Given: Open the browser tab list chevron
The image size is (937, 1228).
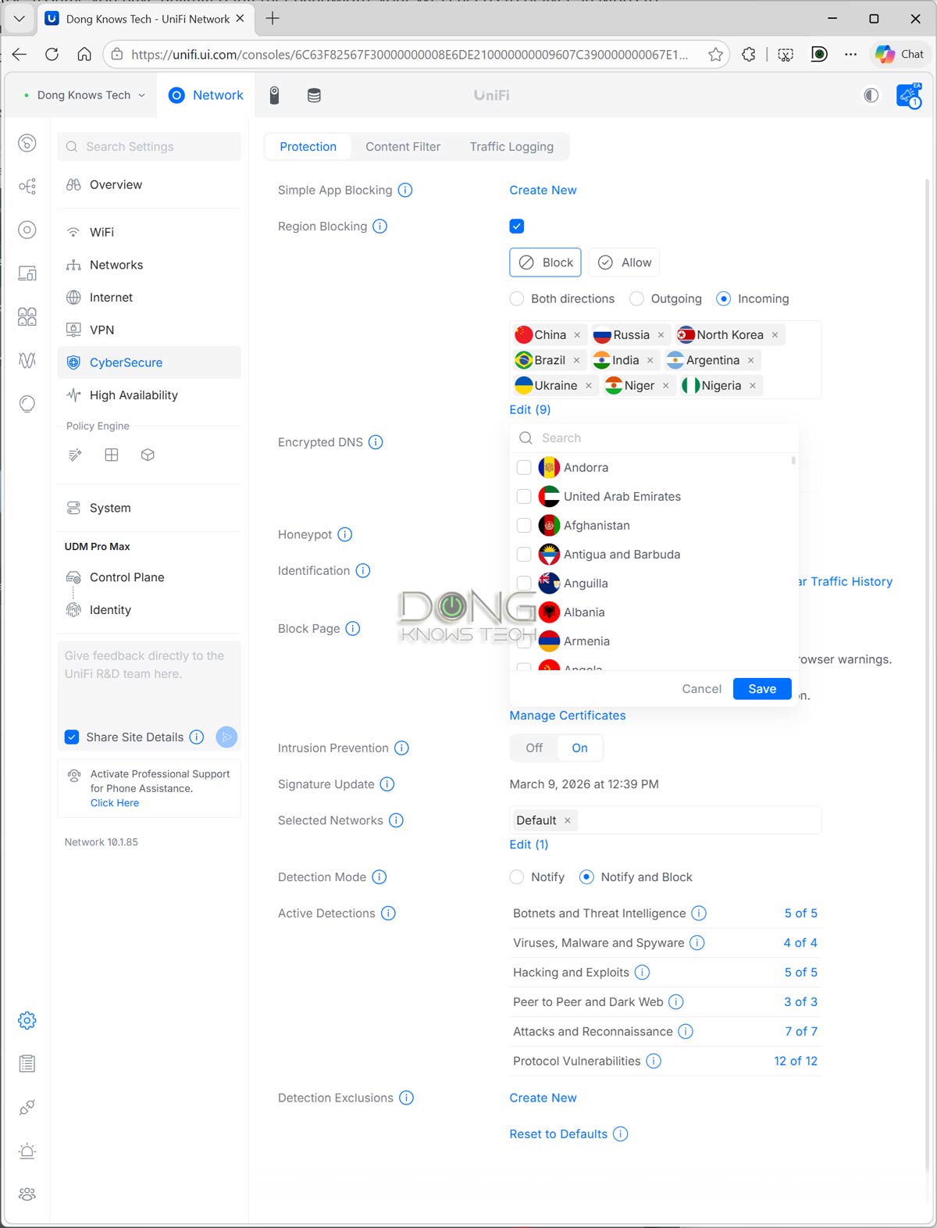Looking at the screenshot, I should tap(19, 18).
